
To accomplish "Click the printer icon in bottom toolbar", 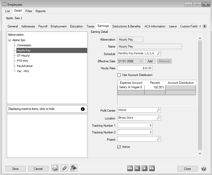I will pyautogui.click(x=55, y=168).
